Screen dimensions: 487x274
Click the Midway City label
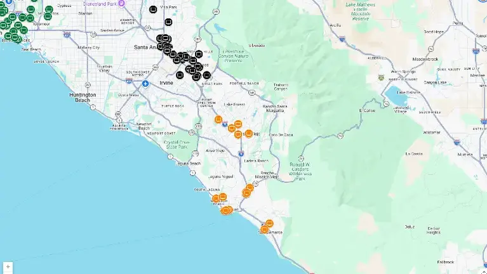click(x=88, y=48)
